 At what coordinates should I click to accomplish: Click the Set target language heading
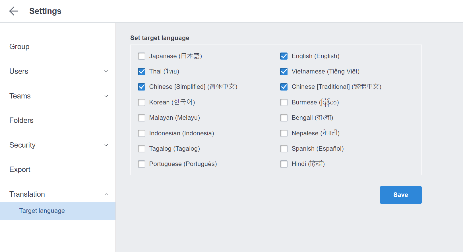pyautogui.click(x=160, y=38)
